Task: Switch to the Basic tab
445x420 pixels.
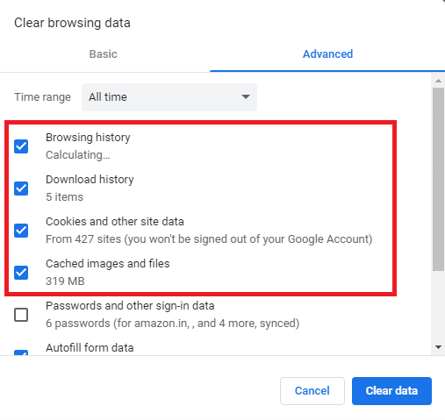Action: [104, 54]
